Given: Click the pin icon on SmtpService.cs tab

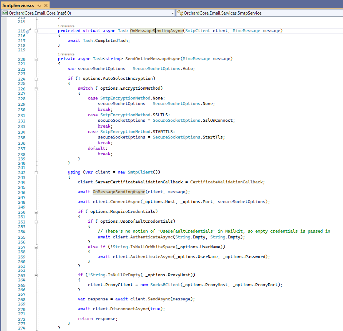Looking at the screenshot, I should pyautogui.click(x=39, y=5).
